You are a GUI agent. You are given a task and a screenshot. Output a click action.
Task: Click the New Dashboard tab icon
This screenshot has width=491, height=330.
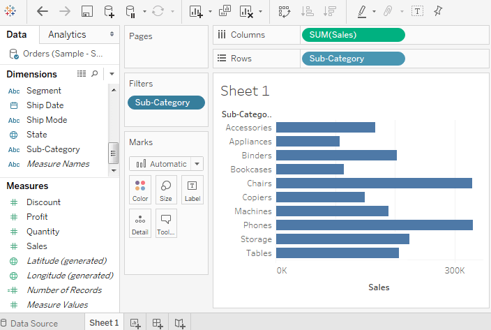158,323
